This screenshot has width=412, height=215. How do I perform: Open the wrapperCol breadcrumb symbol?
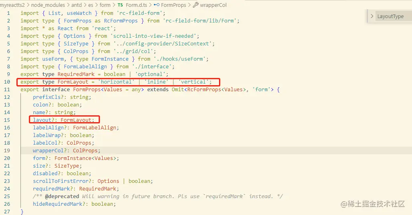click(x=213, y=5)
